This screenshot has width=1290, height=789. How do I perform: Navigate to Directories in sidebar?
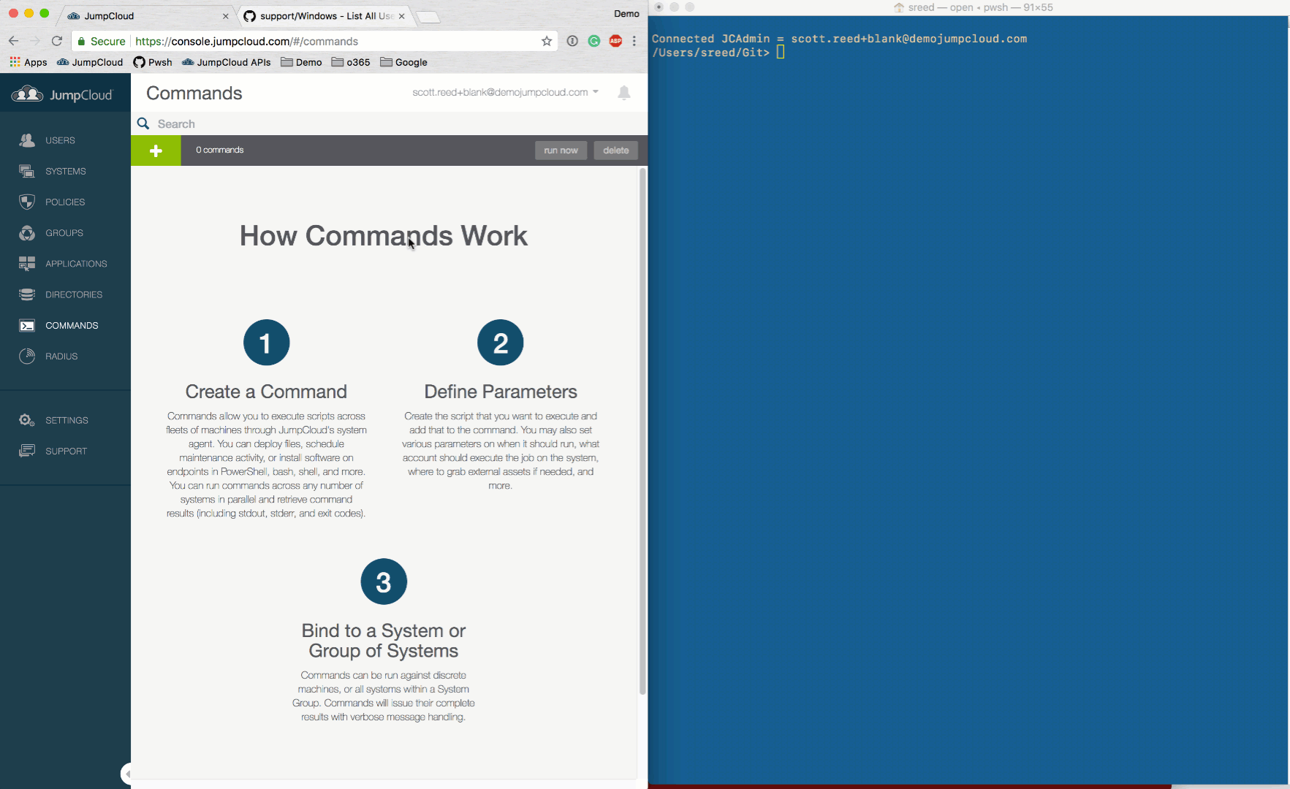click(73, 294)
